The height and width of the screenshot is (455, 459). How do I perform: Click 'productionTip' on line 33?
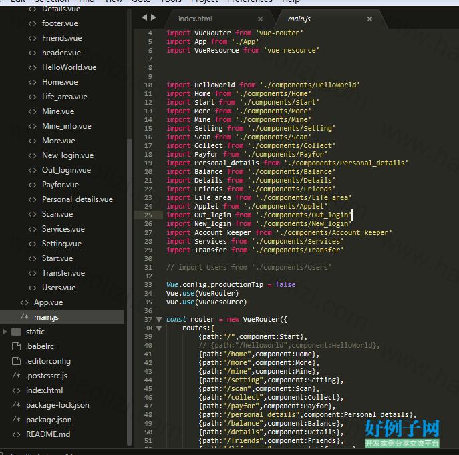tap(237, 285)
